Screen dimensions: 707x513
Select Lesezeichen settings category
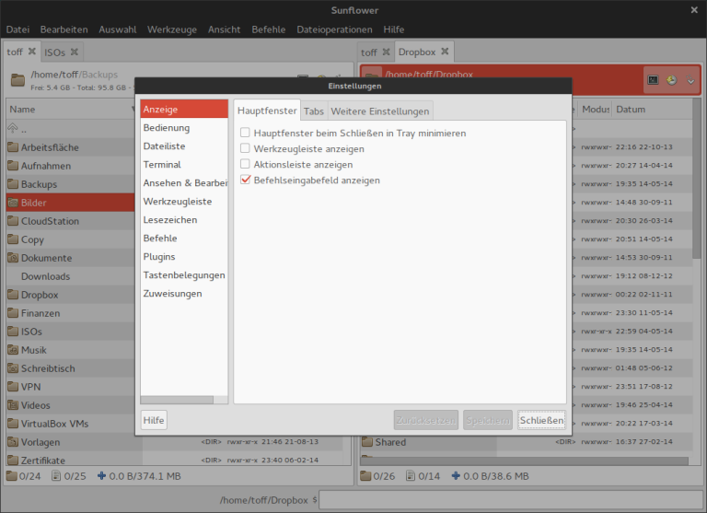(184, 220)
